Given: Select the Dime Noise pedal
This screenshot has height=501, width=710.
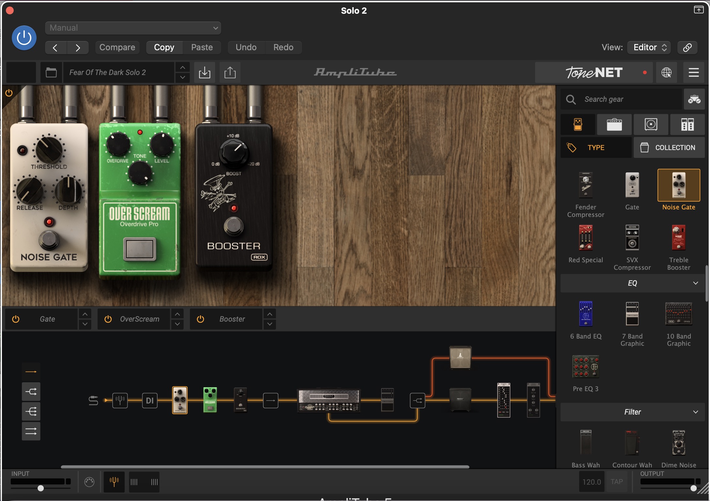Looking at the screenshot, I should coord(679,443).
